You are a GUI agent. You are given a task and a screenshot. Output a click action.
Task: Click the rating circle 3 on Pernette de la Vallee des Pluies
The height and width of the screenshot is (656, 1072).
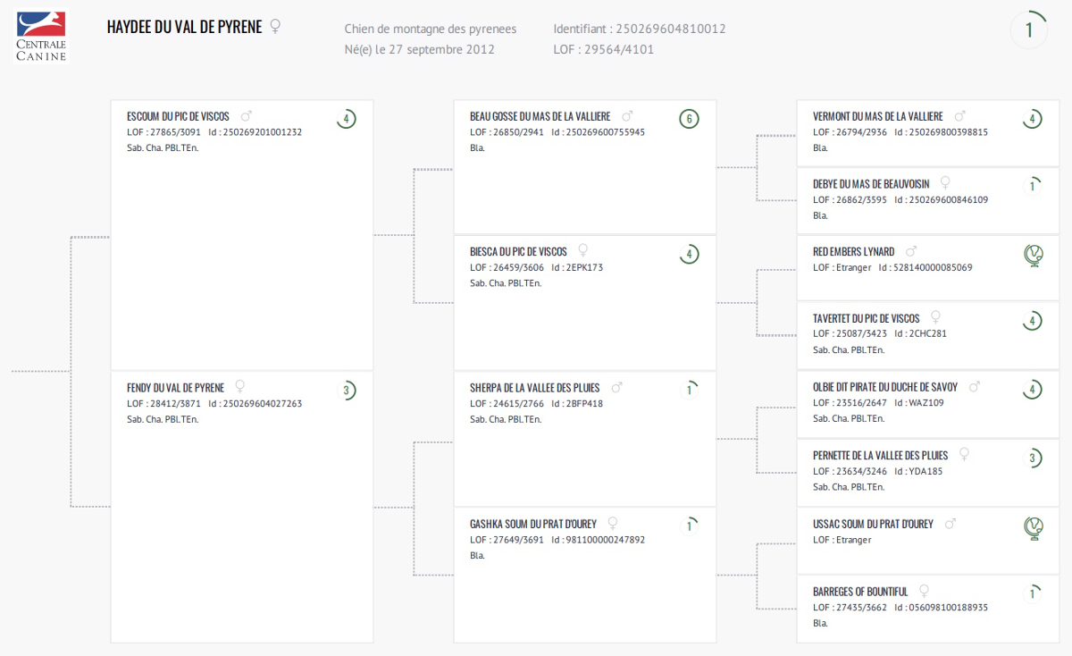click(1033, 458)
